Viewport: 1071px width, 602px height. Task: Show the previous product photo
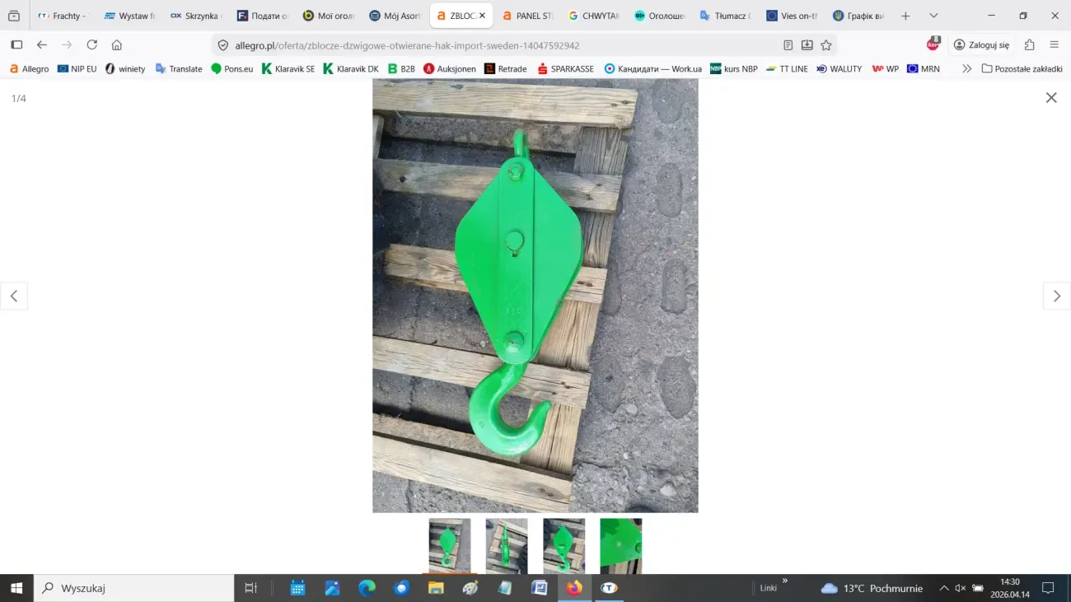[14, 296]
